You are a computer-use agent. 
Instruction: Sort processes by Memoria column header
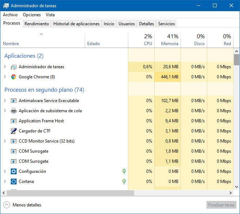[168, 40]
